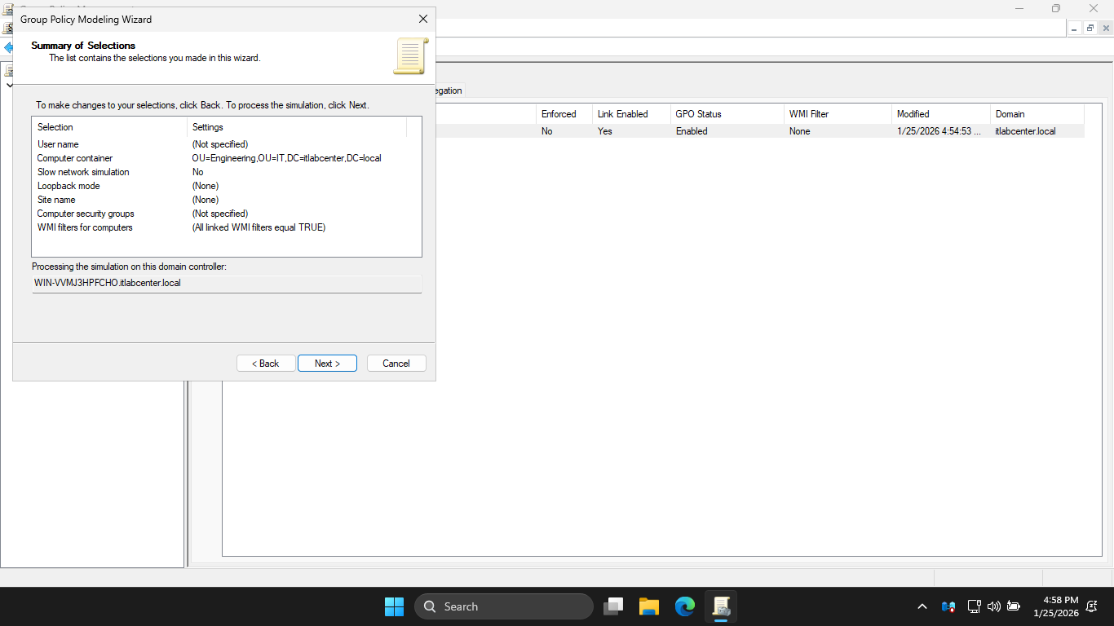Sort the list by Modified column header
The image size is (1114, 626).
pos(939,114)
